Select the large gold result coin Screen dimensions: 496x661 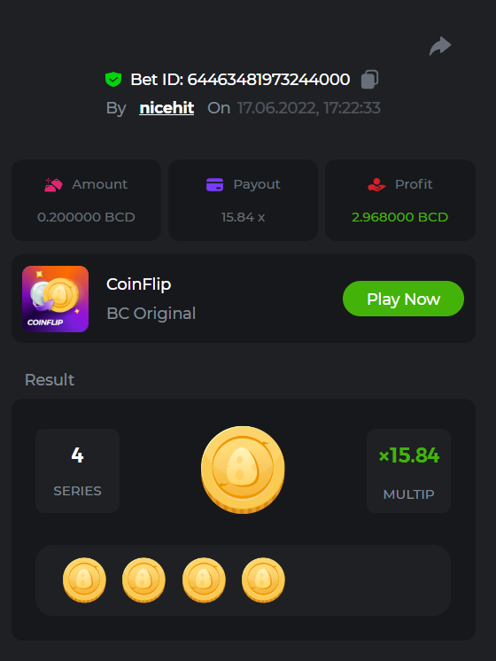[x=243, y=470]
